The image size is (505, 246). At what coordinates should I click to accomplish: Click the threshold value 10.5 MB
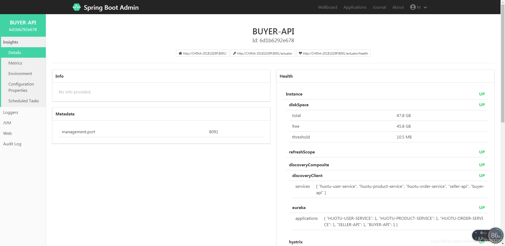(x=404, y=137)
